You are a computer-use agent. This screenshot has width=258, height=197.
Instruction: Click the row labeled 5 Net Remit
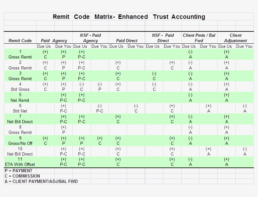point(20,97)
